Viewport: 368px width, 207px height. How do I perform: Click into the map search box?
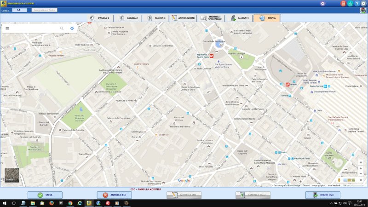click(x=35, y=28)
